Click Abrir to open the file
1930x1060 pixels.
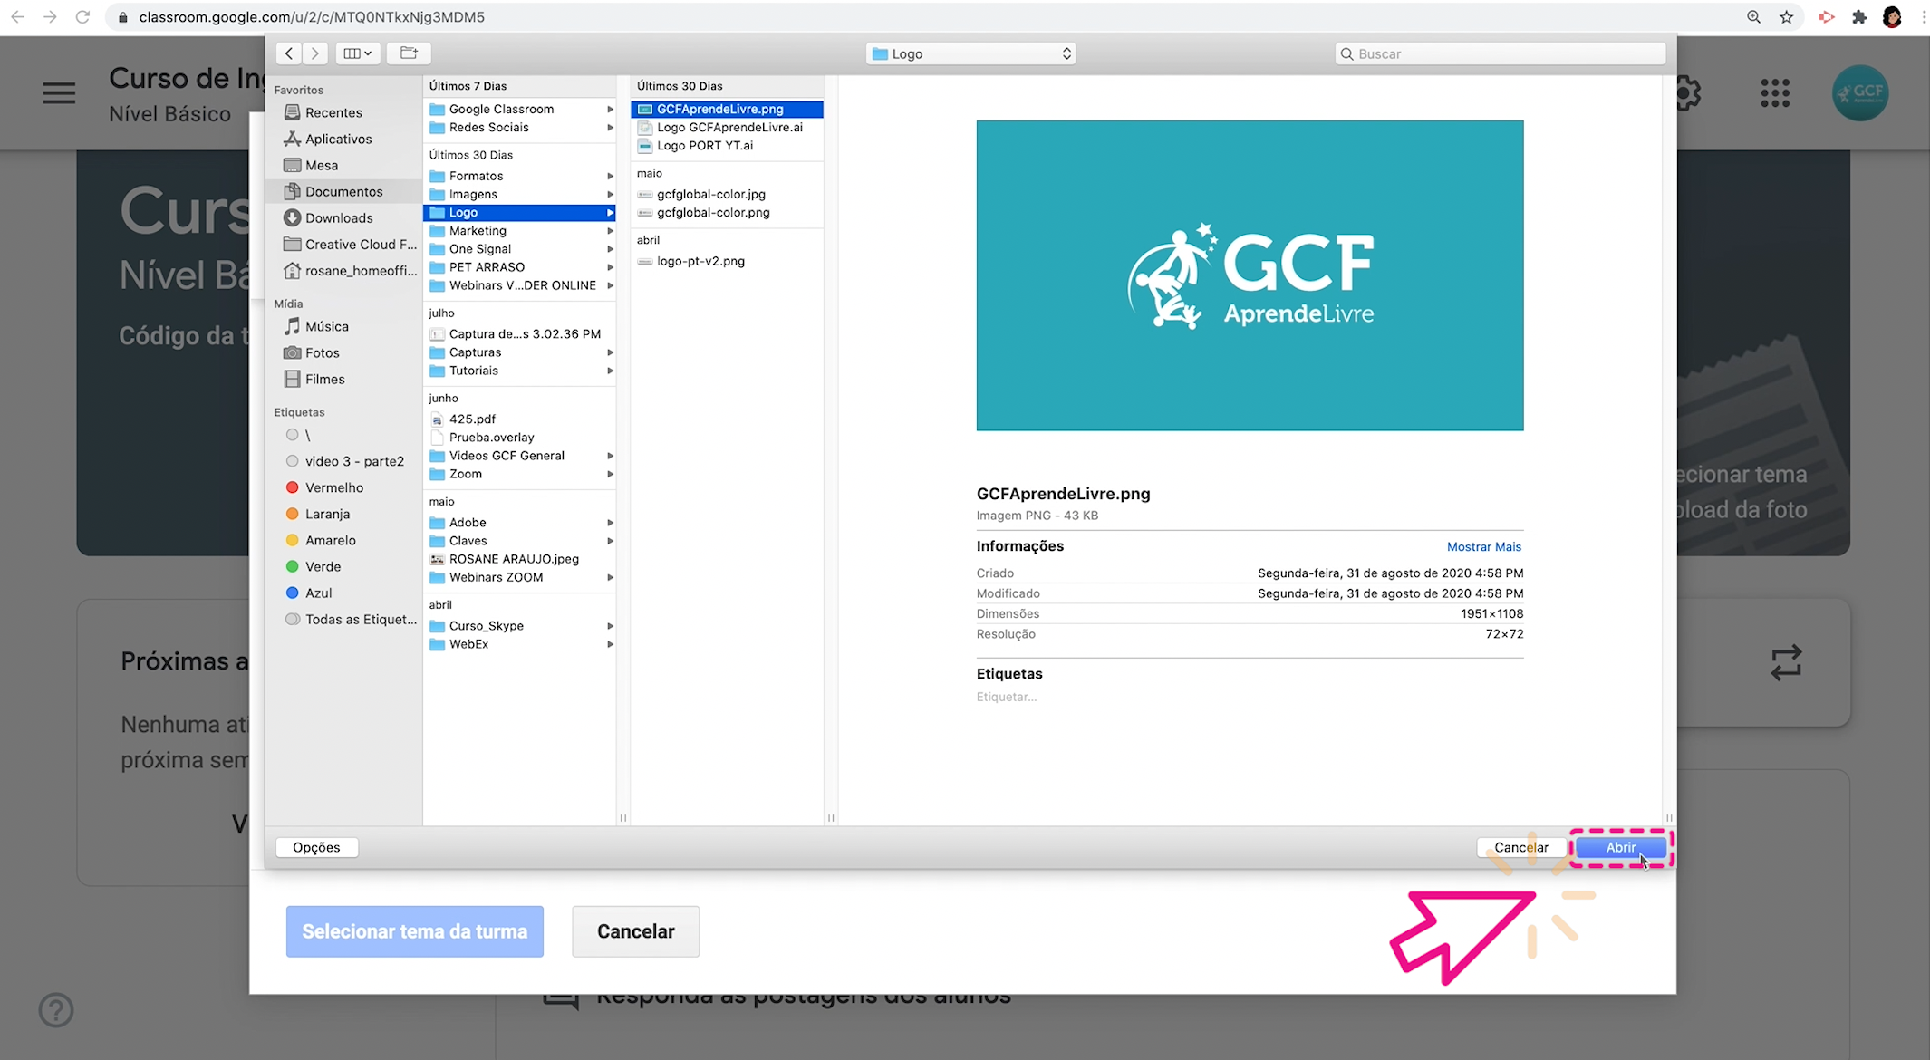(1620, 847)
